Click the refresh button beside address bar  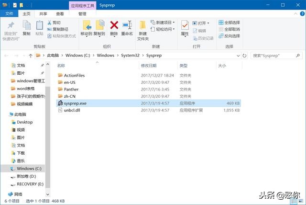click(x=244, y=56)
